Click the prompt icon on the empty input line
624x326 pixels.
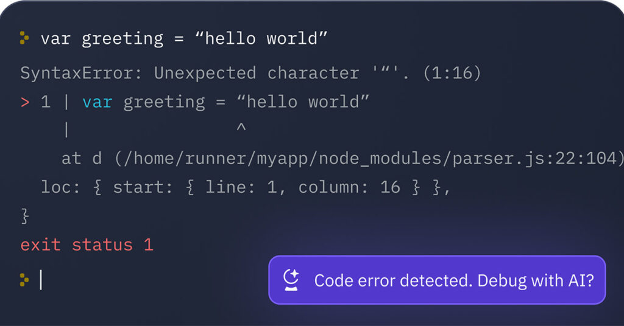(x=24, y=280)
